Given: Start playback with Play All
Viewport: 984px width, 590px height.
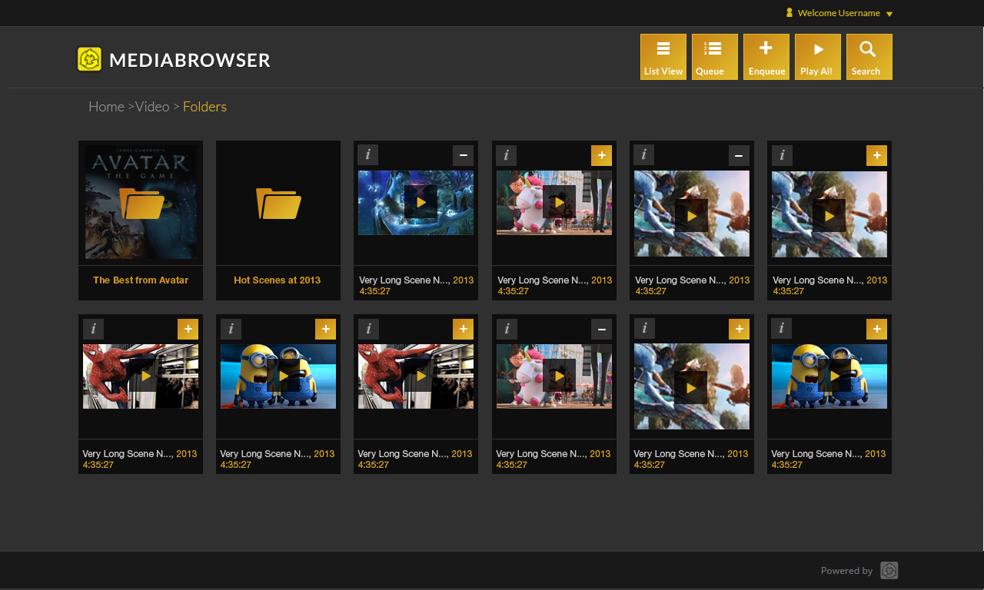Looking at the screenshot, I should (x=818, y=57).
